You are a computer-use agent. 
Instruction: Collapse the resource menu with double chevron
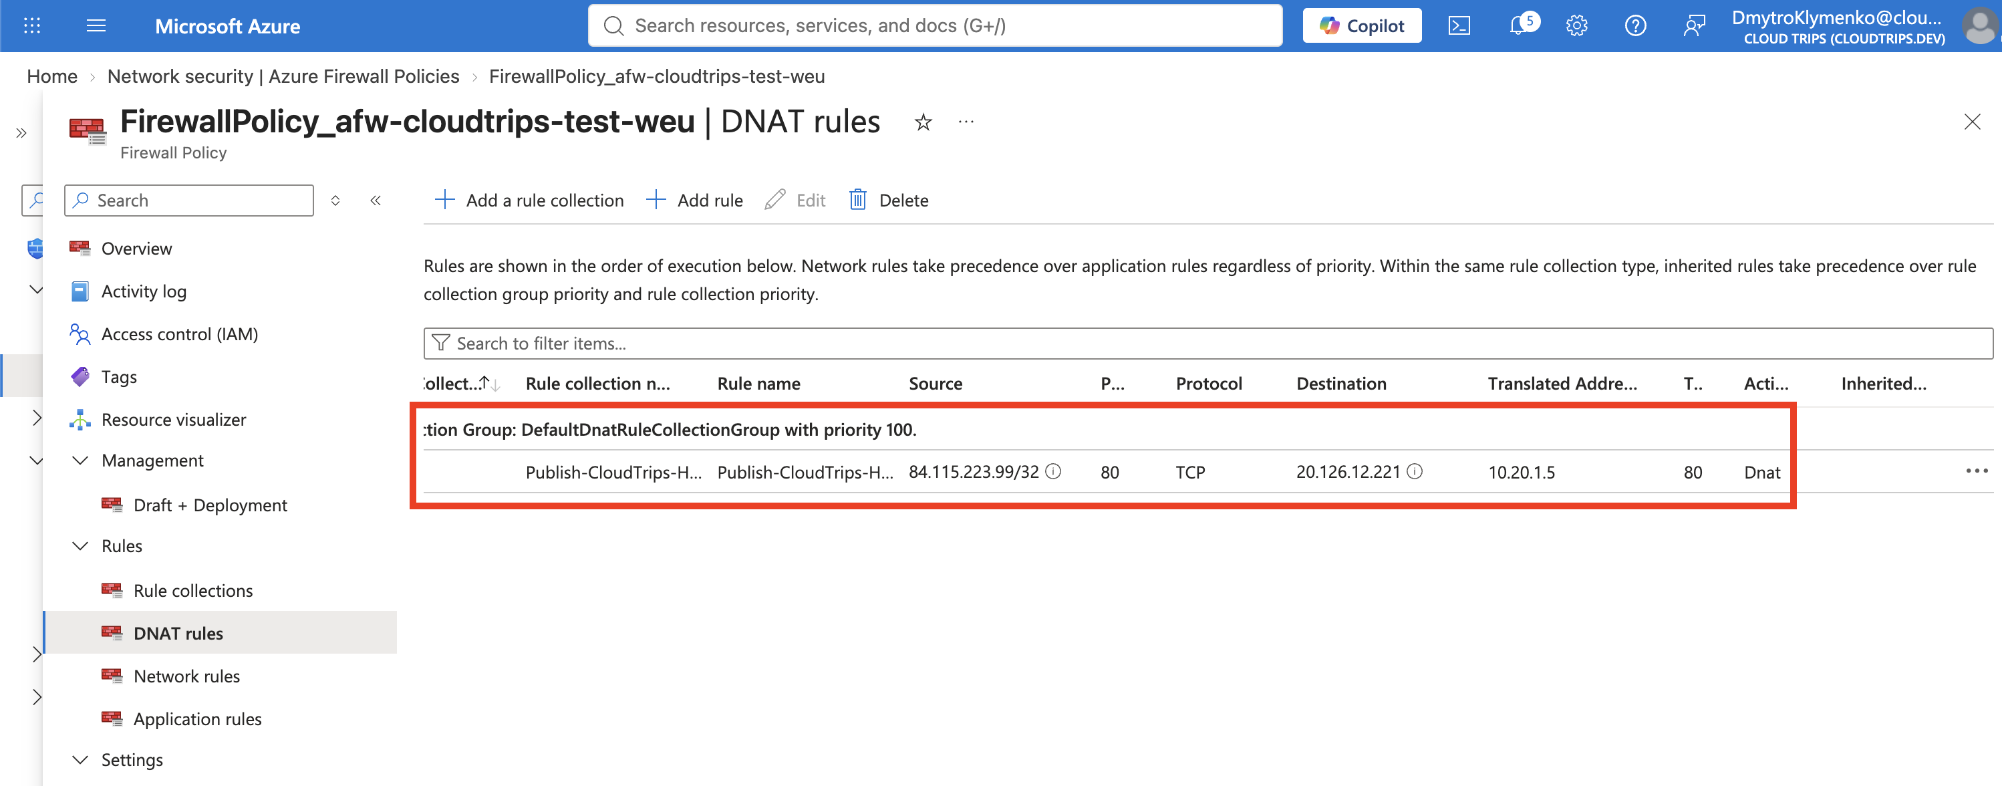click(x=376, y=201)
